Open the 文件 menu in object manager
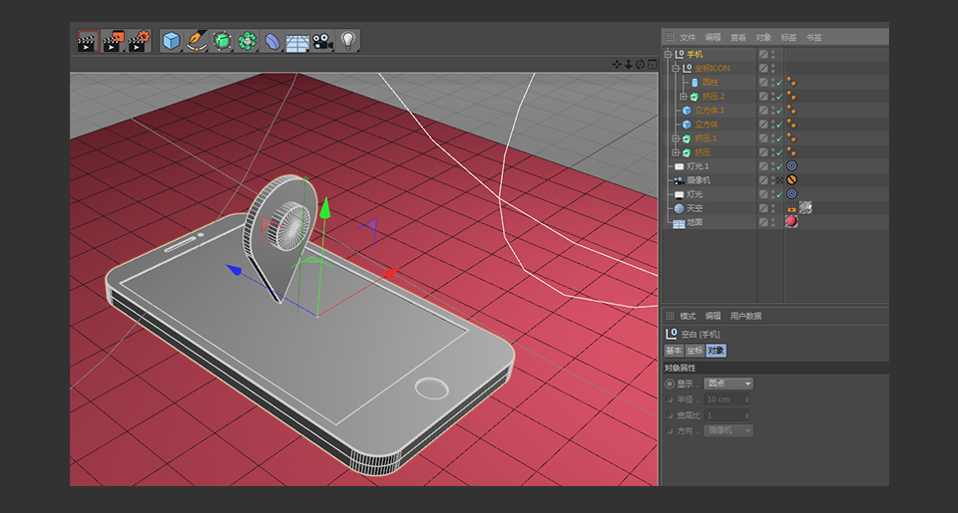 [x=688, y=37]
